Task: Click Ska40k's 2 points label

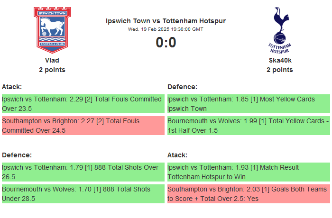Action: click(x=280, y=70)
